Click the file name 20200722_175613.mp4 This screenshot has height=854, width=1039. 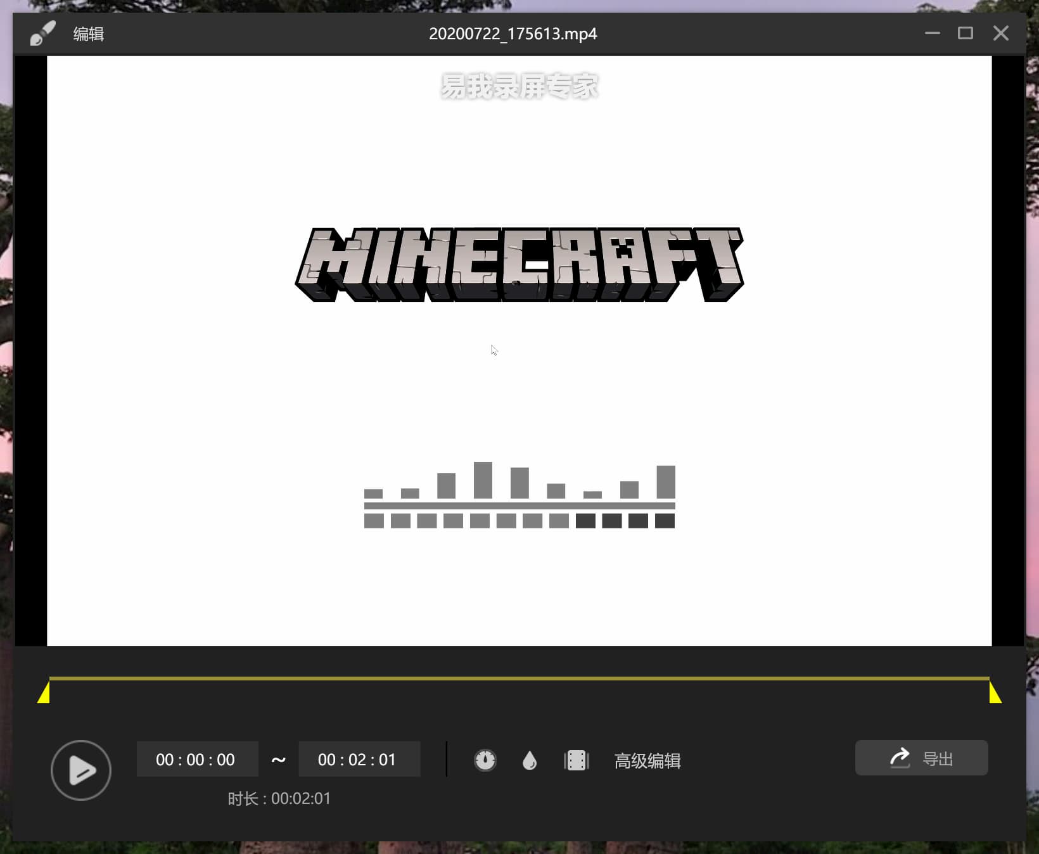[x=513, y=34]
